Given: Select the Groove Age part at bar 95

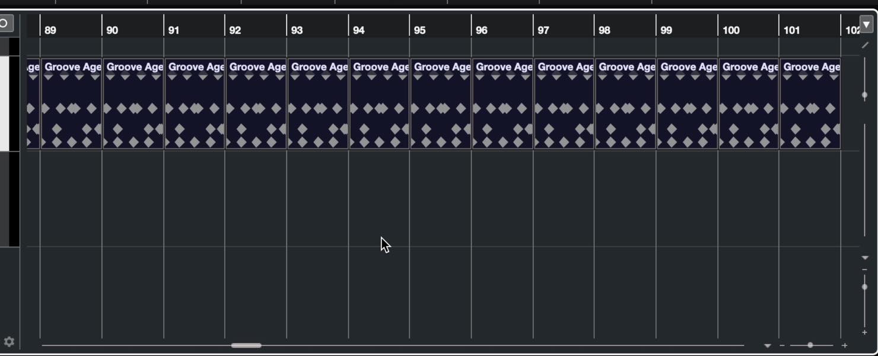Looking at the screenshot, I should pyautogui.click(x=440, y=104).
